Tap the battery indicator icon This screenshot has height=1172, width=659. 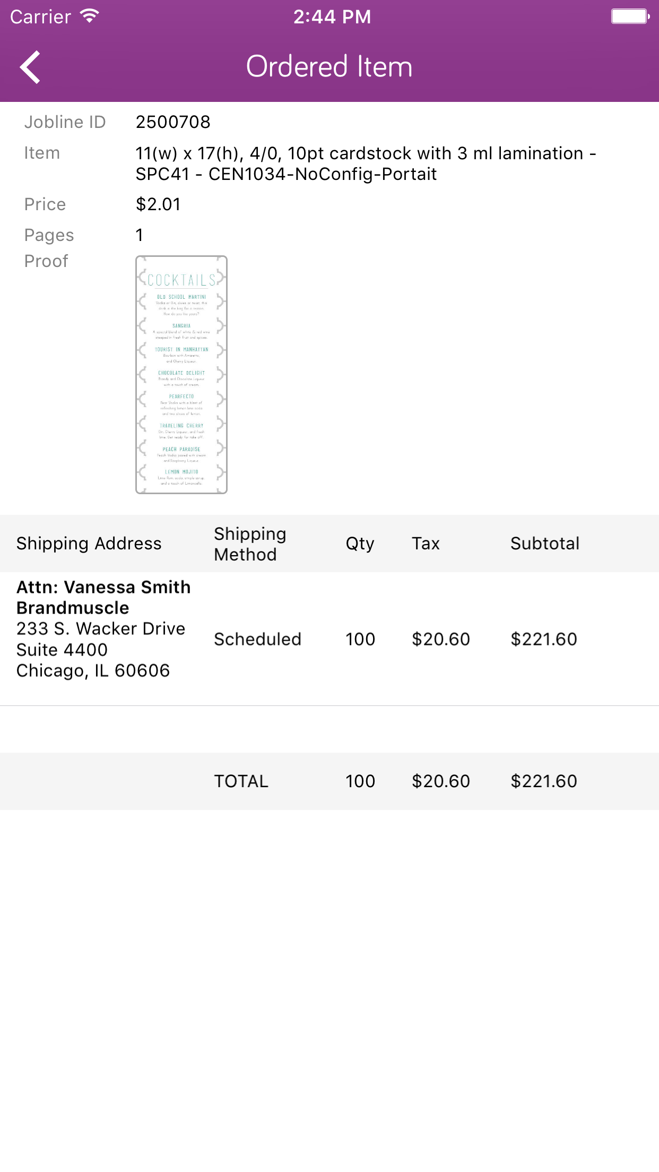click(x=630, y=16)
